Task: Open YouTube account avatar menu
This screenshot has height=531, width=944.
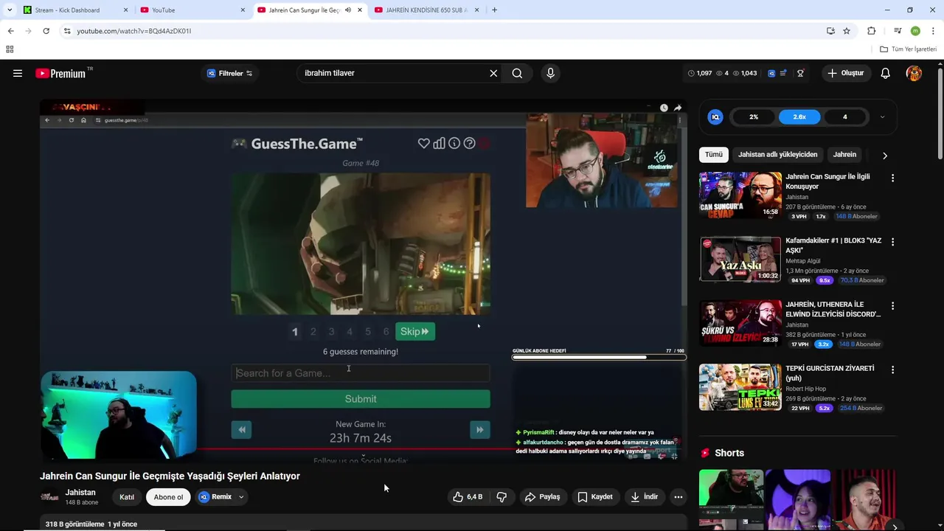Action: click(914, 73)
